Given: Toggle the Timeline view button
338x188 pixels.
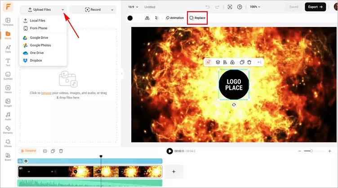Looking at the screenshot, I should [x=28, y=151].
